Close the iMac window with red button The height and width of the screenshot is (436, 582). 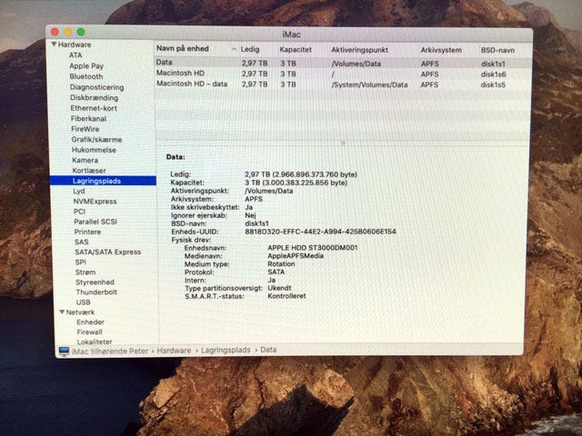pyautogui.click(x=55, y=32)
